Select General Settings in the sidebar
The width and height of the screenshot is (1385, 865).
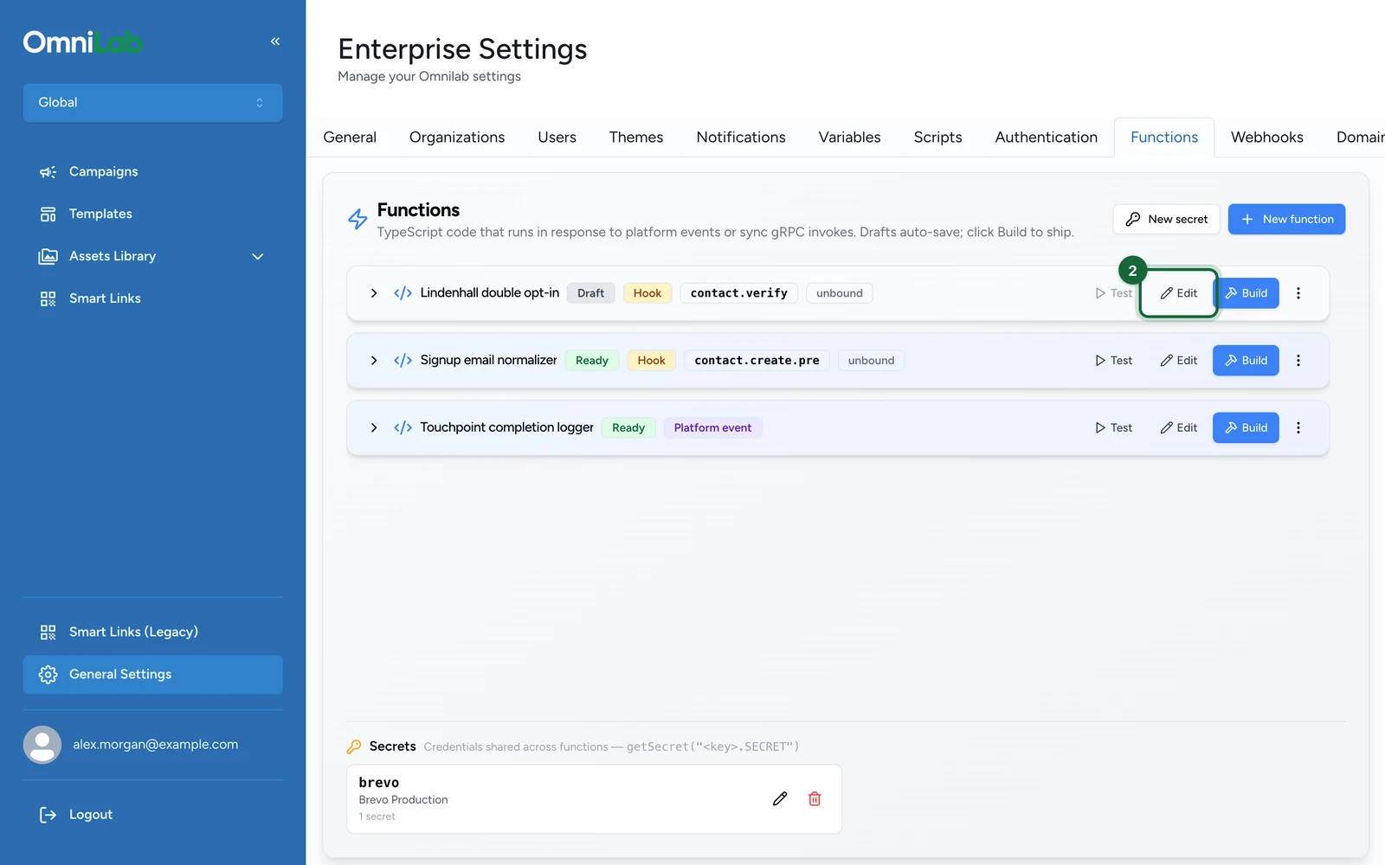pos(152,675)
